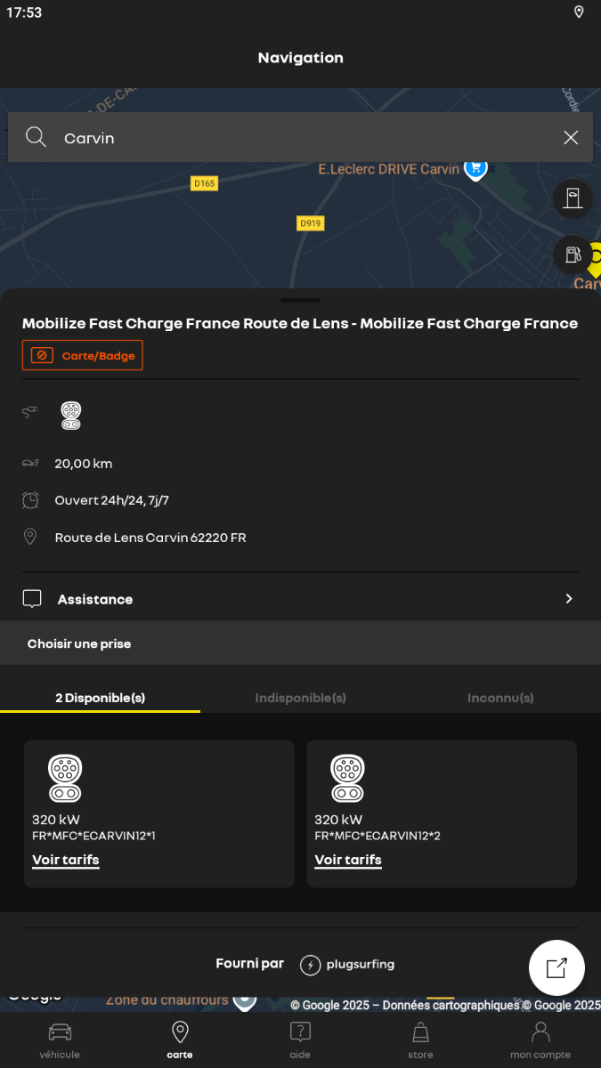
Task: Select the 2 Disponible(s) tab
Action: (x=100, y=698)
